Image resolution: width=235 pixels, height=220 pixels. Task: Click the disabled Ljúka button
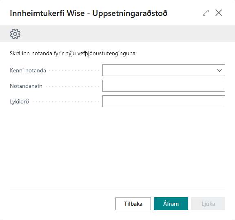pyautogui.click(x=208, y=204)
